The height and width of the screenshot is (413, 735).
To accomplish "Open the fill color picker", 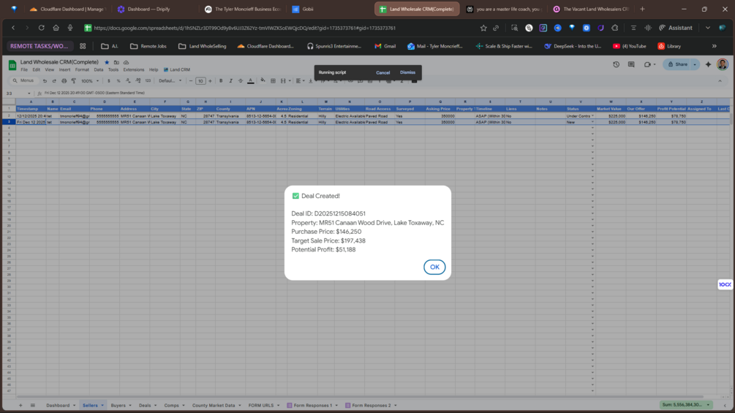I will click(x=263, y=81).
